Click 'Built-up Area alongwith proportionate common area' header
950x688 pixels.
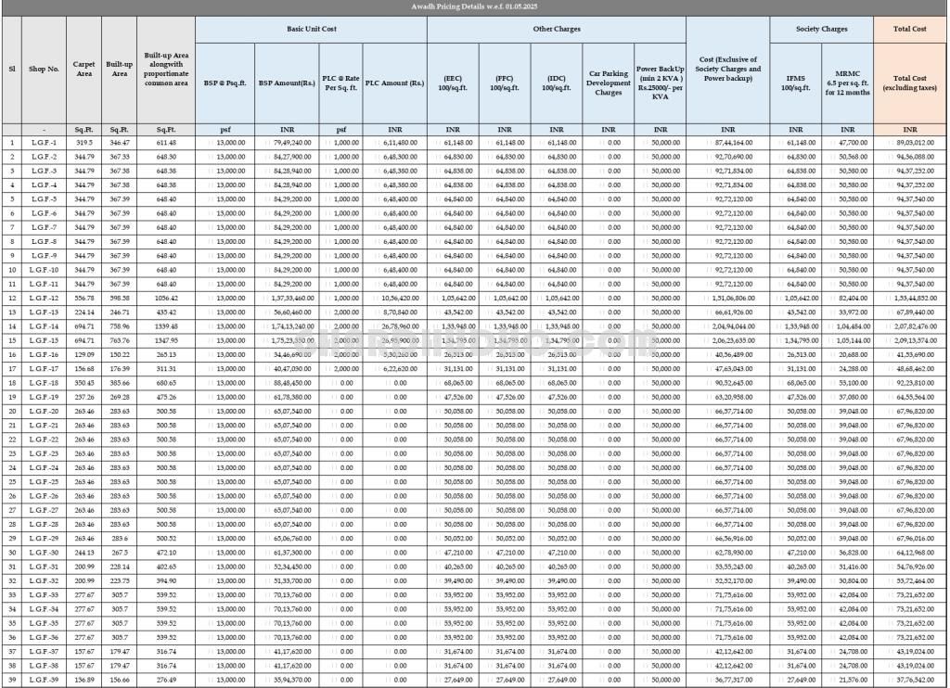tap(166, 69)
